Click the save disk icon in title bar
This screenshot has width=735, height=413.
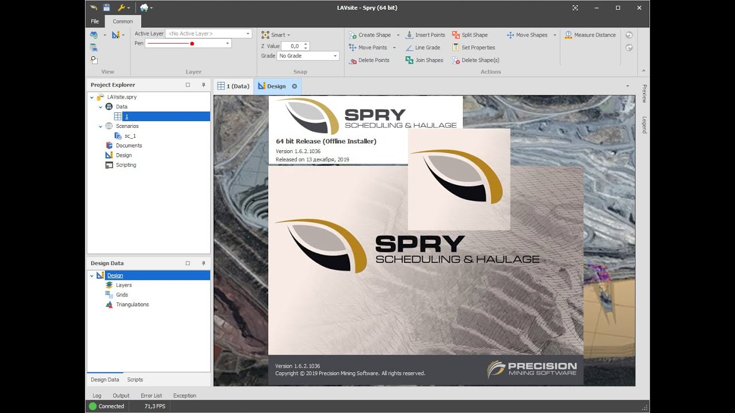pos(106,7)
